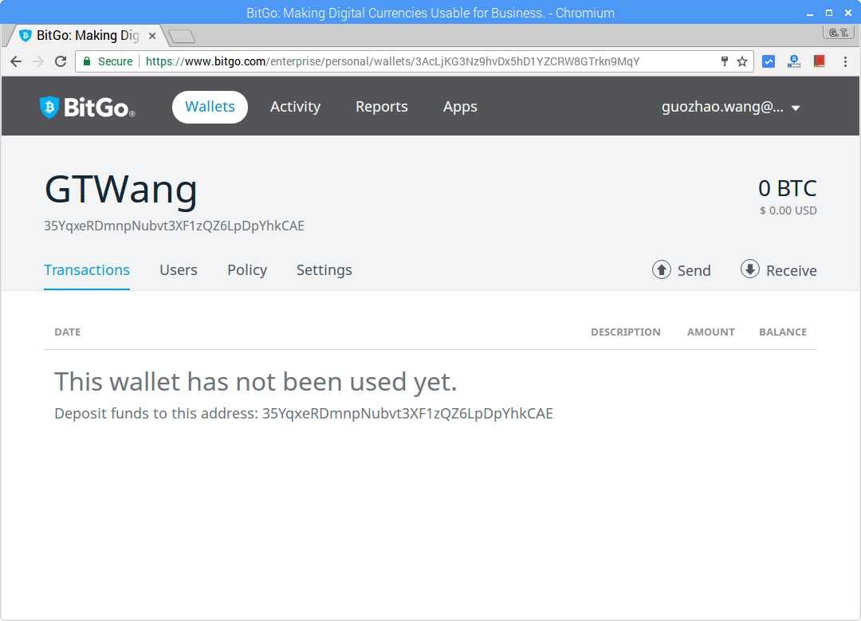Open the wallet Settings tab

pyautogui.click(x=324, y=270)
